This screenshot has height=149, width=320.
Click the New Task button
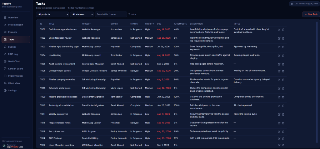[x=311, y=14]
